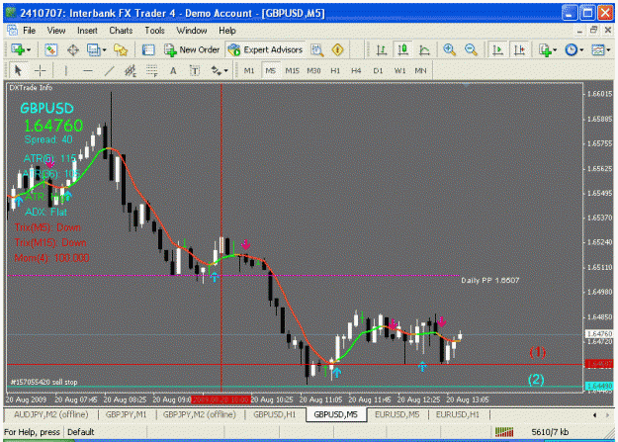Image resolution: width=618 pixels, height=442 pixels.
Task: Open the Terminal window icon
Action: 148,49
